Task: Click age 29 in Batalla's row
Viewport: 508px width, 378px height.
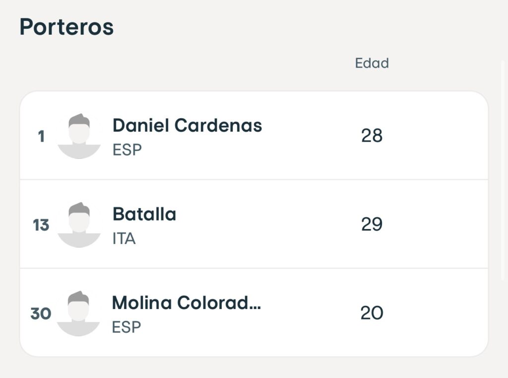Action: click(x=372, y=225)
